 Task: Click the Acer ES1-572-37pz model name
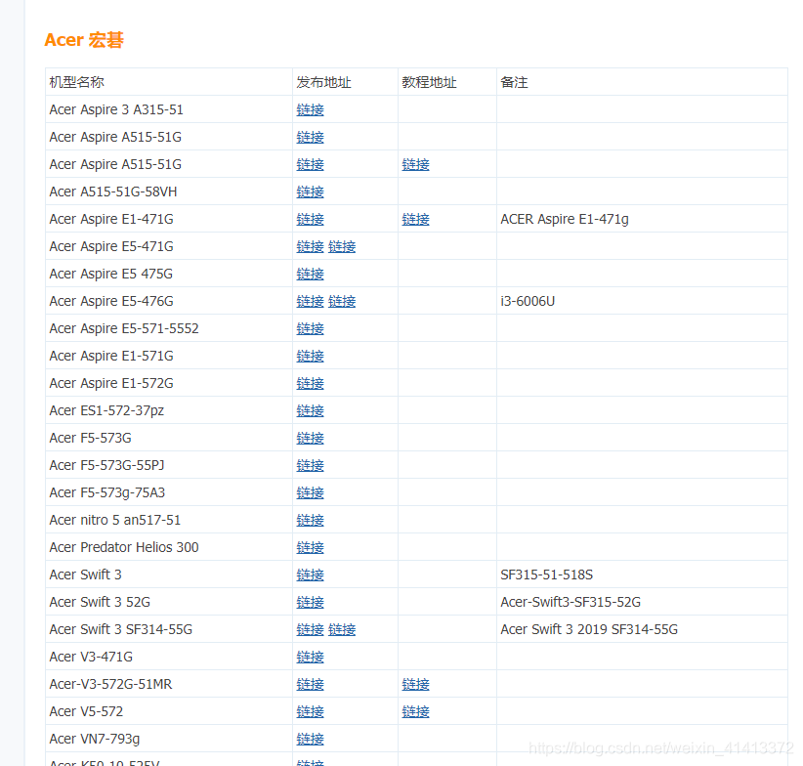point(106,410)
